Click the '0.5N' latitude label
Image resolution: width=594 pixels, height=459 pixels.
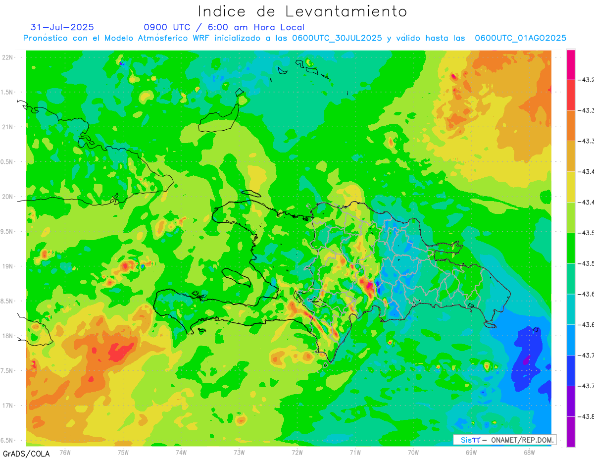pyautogui.click(x=7, y=162)
